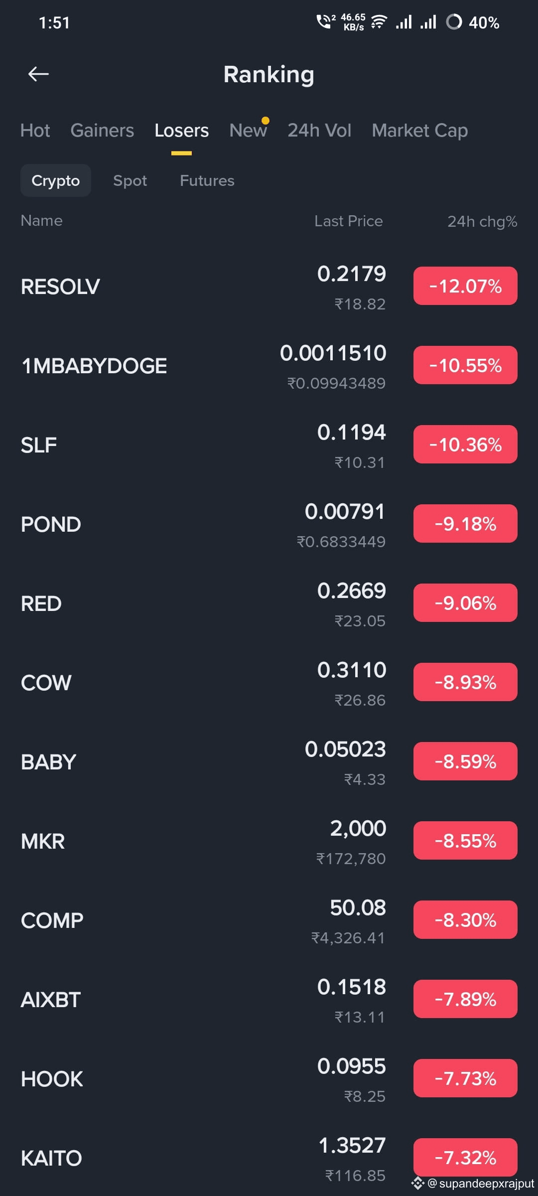Image resolution: width=538 pixels, height=1196 pixels.
Task: Sort by Last Price column header
Action: (x=349, y=221)
